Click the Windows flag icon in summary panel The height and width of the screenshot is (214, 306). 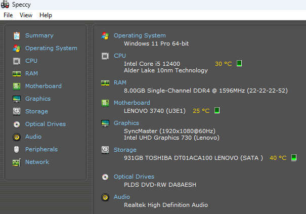[x=105, y=36]
